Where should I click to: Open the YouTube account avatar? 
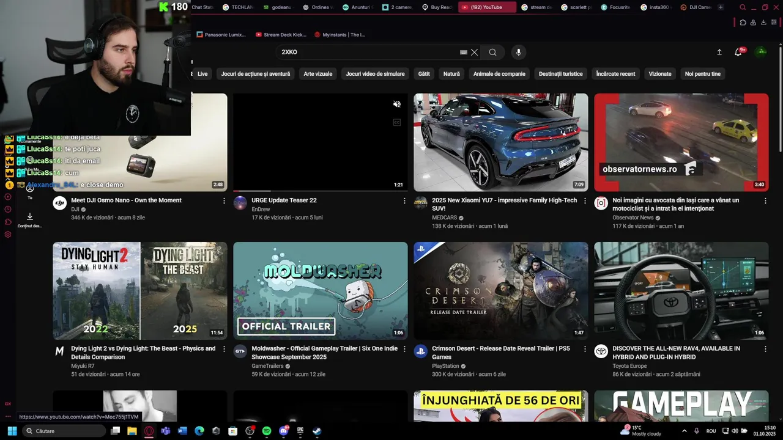(x=762, y=52)
